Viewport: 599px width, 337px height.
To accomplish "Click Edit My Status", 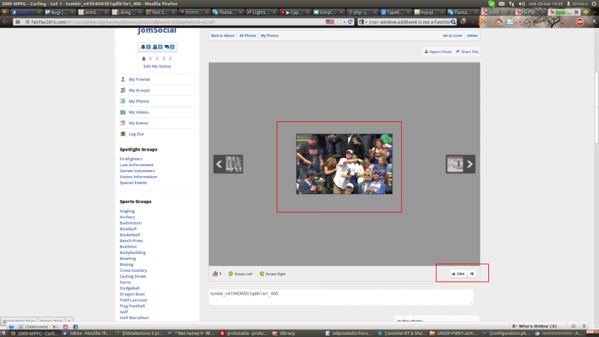I will pyautogui.click(x=157, y=67).
